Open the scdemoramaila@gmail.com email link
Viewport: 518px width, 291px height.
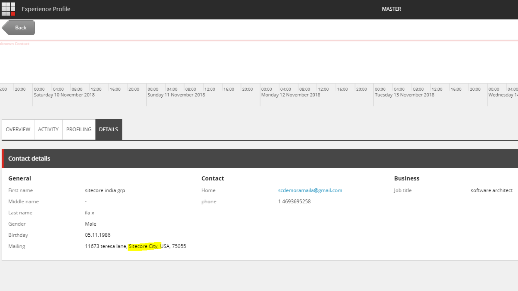point(310,190)
